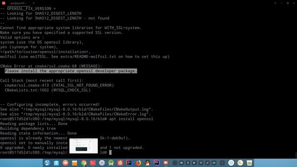
Task: Click 'Call Stack (most recent call first):' line
Action: pyautogui.click(x=42, y=80)
